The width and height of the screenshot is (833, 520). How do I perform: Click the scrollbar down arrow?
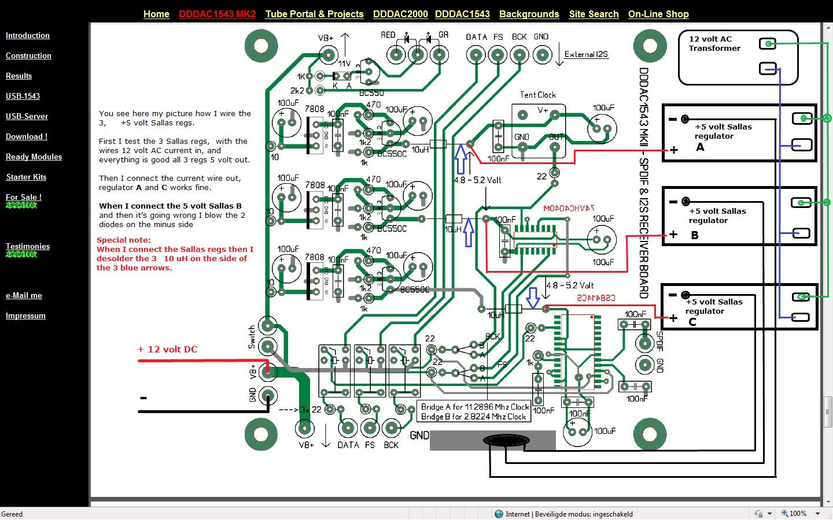pyautogui.click(x=828, y=502)
